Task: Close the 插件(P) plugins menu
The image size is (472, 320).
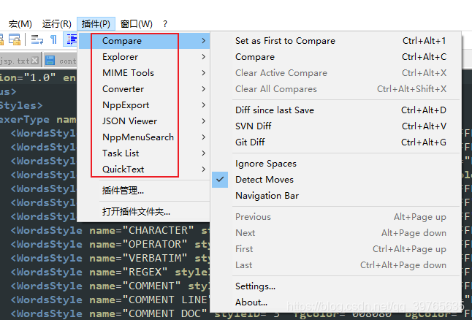Action: [x=96, y=24]
